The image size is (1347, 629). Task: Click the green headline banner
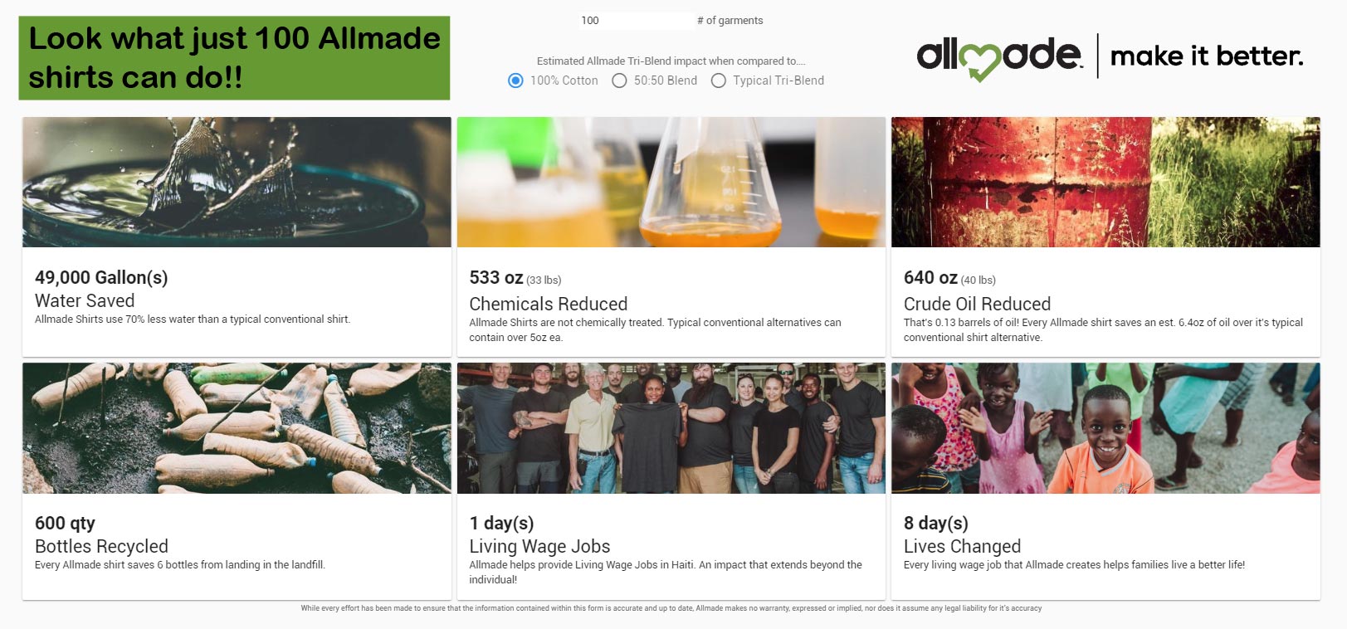[x=234, y=58]
